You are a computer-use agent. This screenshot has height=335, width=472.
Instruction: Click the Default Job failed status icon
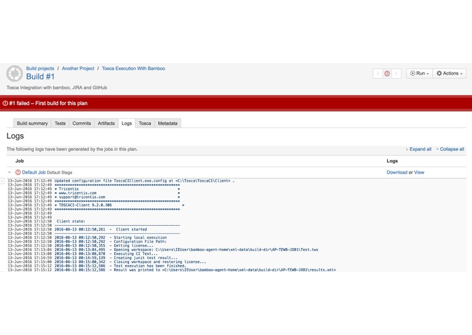[x=18, y=172]
